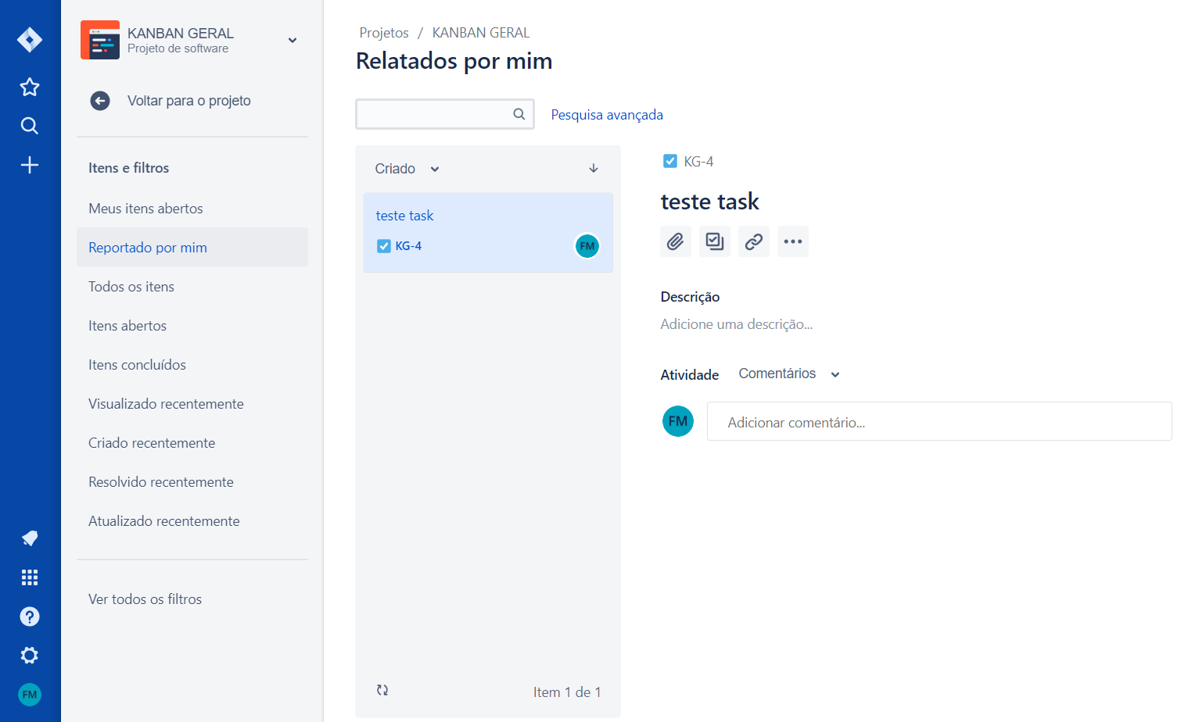This screenshot has height=722, width=1188.
Task: Click the plus create icon
Action: pyautogui.click(x=30, y=165)
